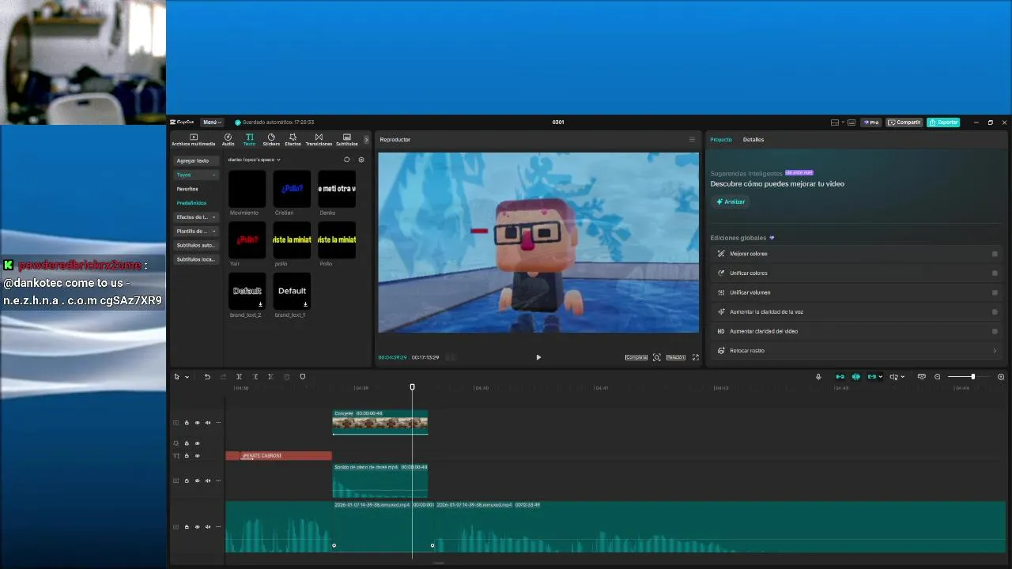Switch to the Detalles tab
Viewport: 1012px width, 569px height.
[x=753, y=140]
